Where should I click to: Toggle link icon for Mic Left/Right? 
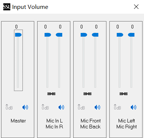(x=123, y=94)
